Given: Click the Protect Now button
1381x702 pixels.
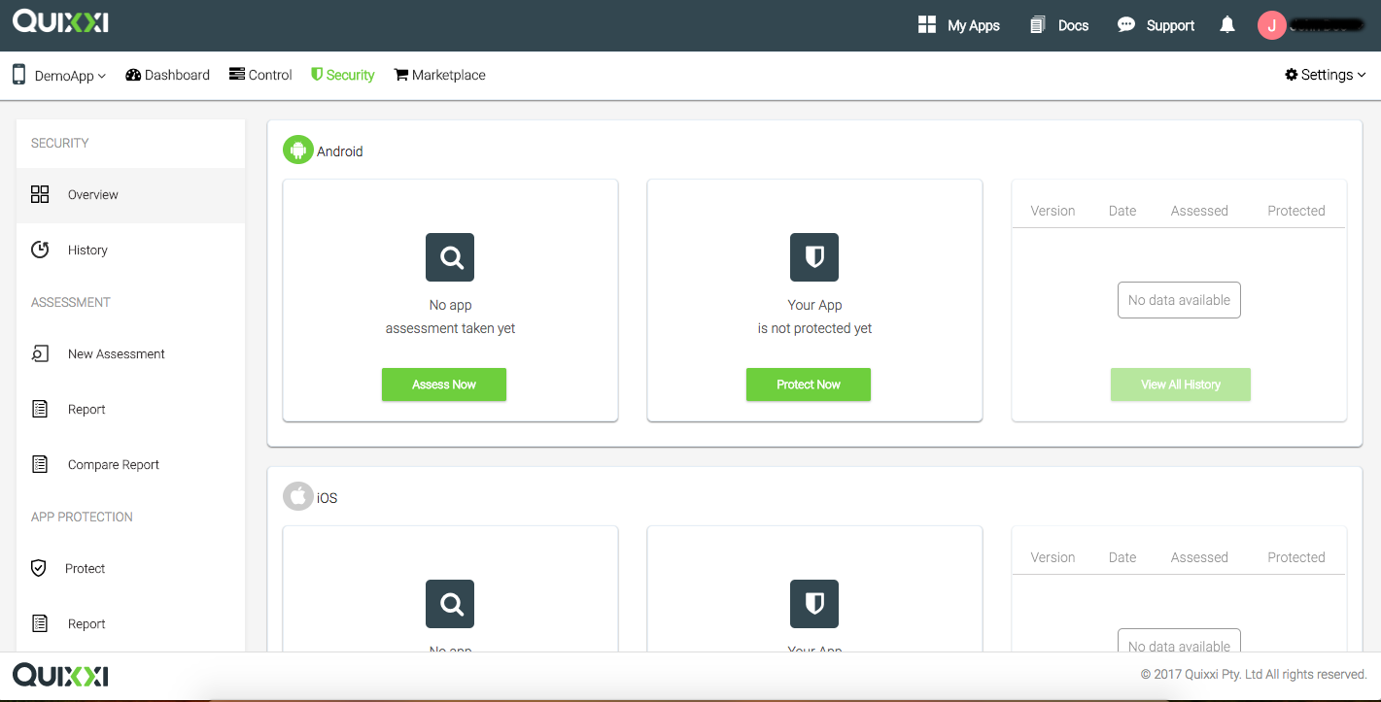Looking at the screenshot, I should [809, 384].
